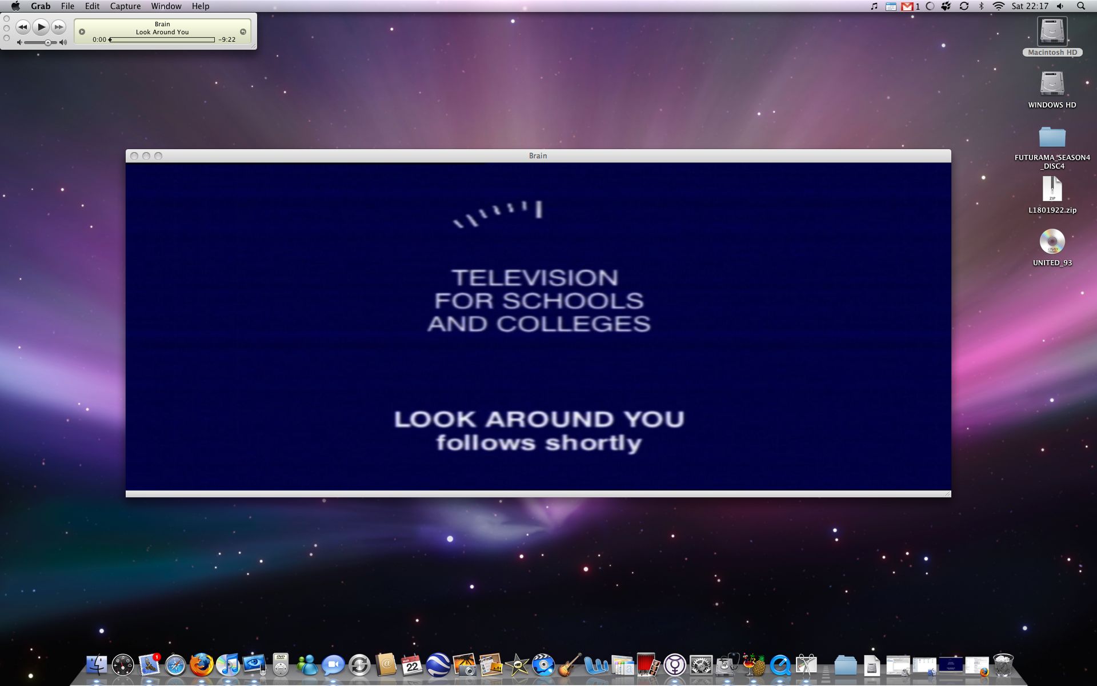Click the blue folder stack in the Dock
The height and width of the screenshot is (686, 1097).
coord(846,665)
